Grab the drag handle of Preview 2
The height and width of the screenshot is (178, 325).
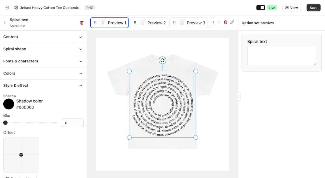point(135,23)
